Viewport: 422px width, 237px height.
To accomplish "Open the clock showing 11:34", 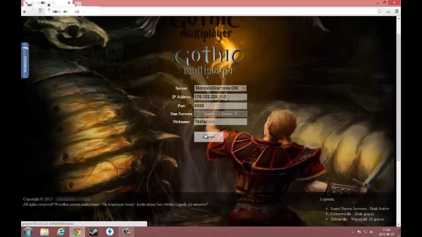I will (386, 232).
